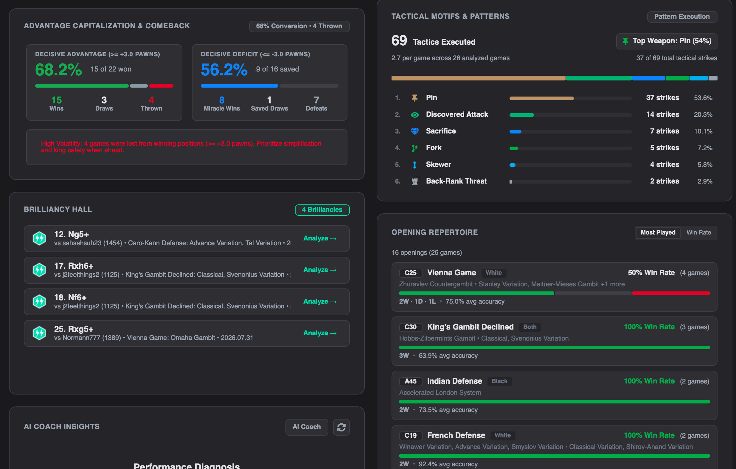Click the decisive advantage win/draw/thrown progress bar
736x469 pixels.
pos(104,86)
